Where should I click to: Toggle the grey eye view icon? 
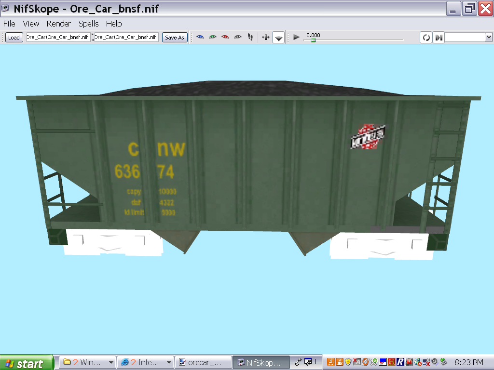237,37
